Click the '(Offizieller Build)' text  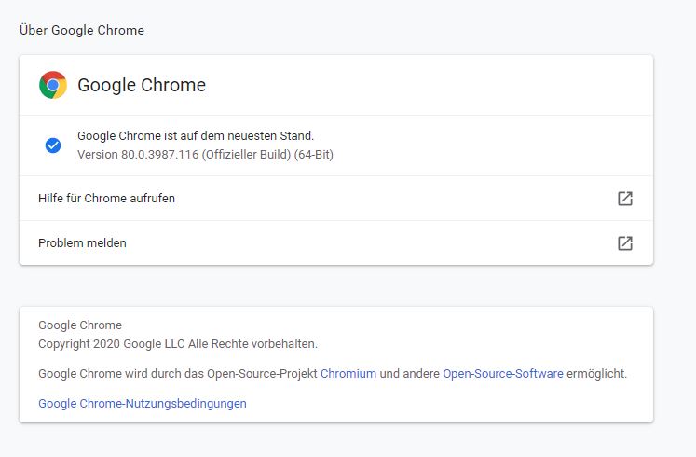(250, 155)
